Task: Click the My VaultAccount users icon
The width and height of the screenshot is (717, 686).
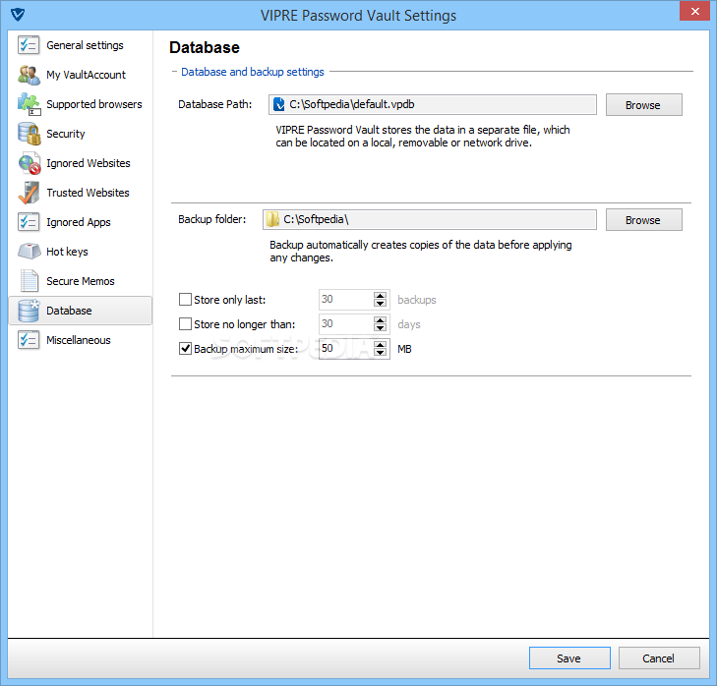Action: coord(29,75)
